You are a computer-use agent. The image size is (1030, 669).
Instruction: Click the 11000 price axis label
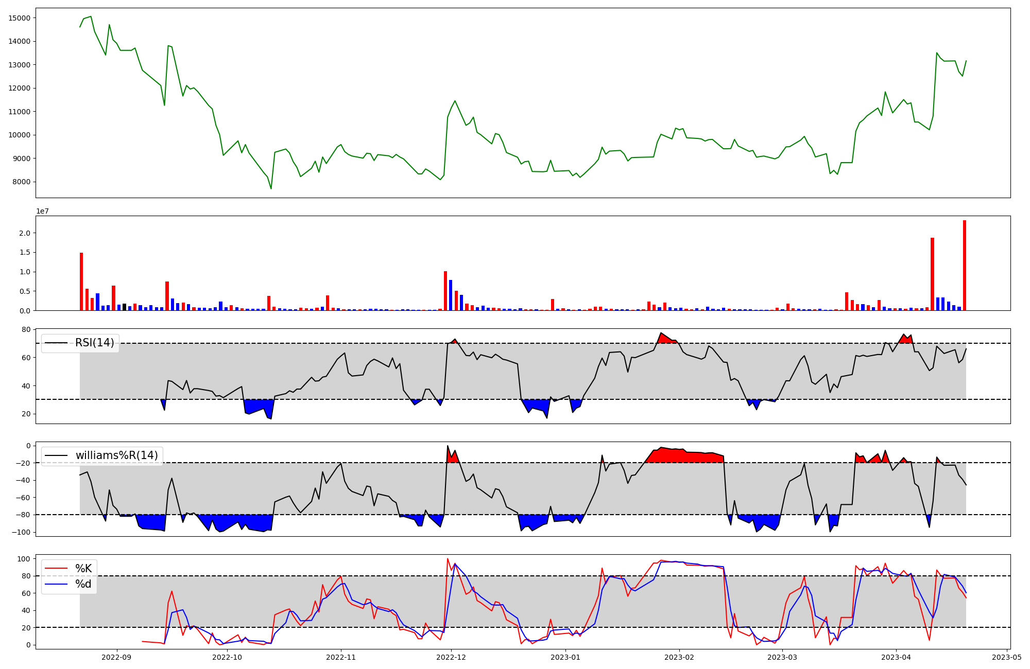pyautogui.click(x=20, y=112)
